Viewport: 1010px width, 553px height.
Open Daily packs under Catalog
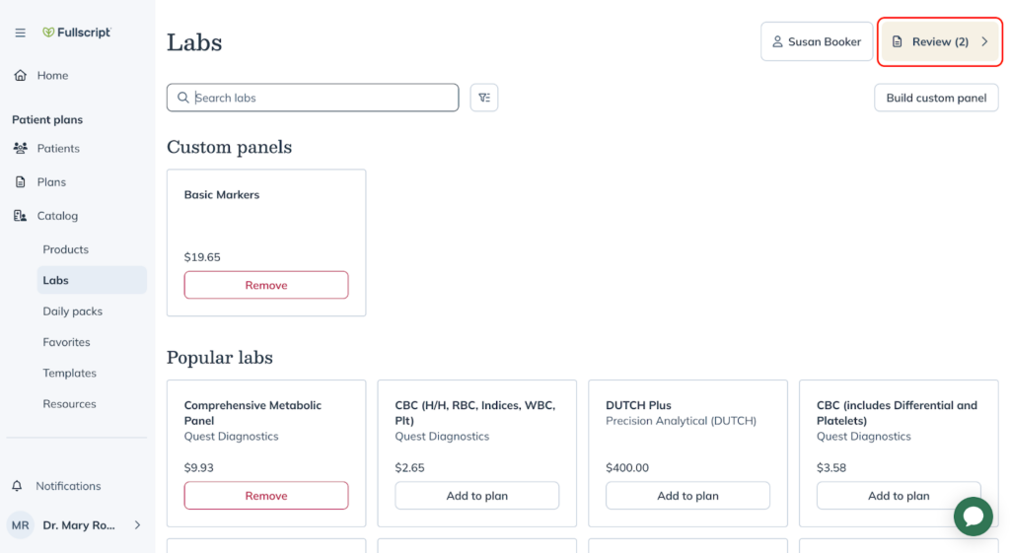pyautogui.click(x=73, y=311)
